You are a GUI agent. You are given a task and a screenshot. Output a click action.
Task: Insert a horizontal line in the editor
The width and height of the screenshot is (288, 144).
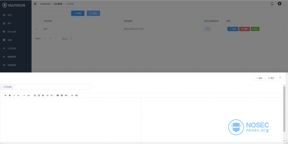[x=24, y=95]
